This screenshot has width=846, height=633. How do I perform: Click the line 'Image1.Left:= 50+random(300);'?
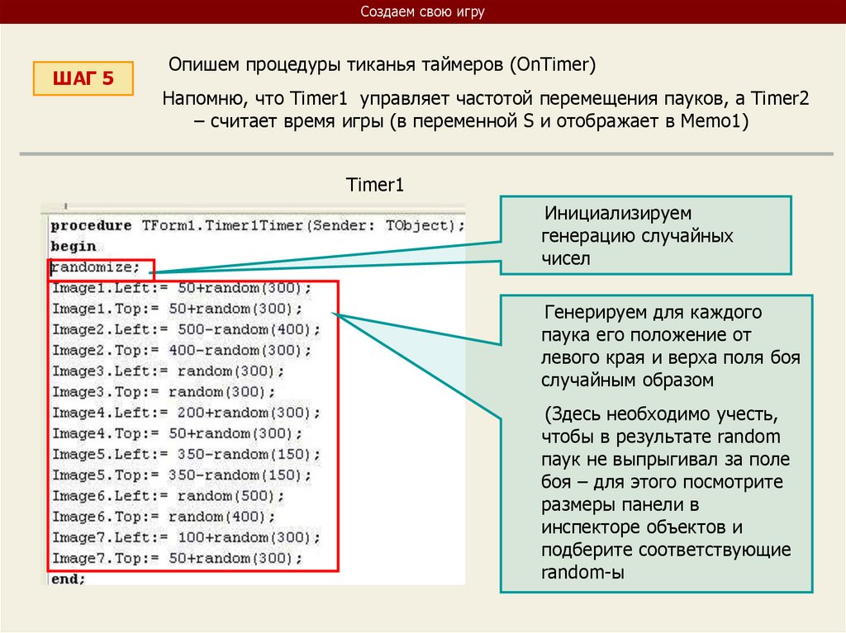tap(182, 288)
